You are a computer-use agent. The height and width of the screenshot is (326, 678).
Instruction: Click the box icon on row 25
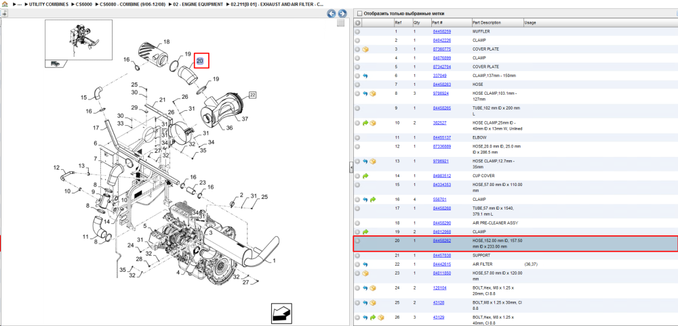[373, 303]
